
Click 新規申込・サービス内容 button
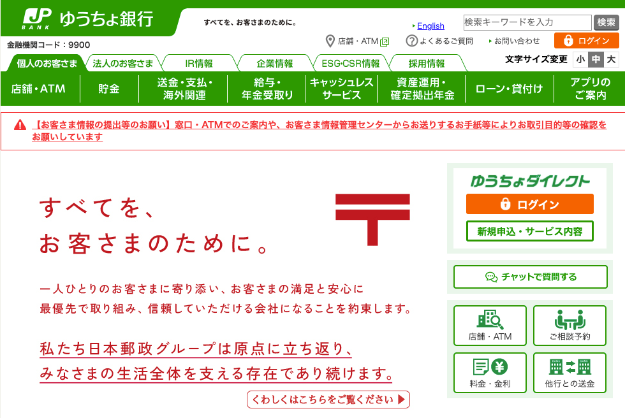(530, 231)
